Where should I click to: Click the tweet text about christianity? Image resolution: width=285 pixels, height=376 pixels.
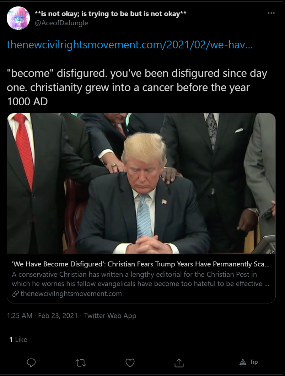pyautogui.click(x=137, y=87)
